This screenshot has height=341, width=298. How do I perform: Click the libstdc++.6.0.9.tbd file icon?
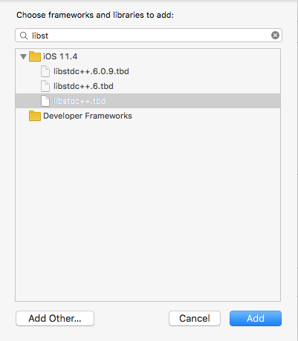pos(45,71)
